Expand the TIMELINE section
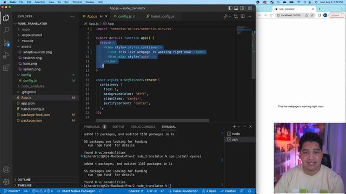346x194 pixels. [x=24, y=185]
